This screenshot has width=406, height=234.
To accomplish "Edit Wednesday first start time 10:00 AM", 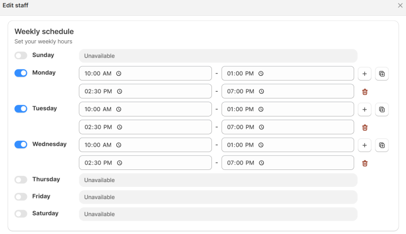I will 145,145.
